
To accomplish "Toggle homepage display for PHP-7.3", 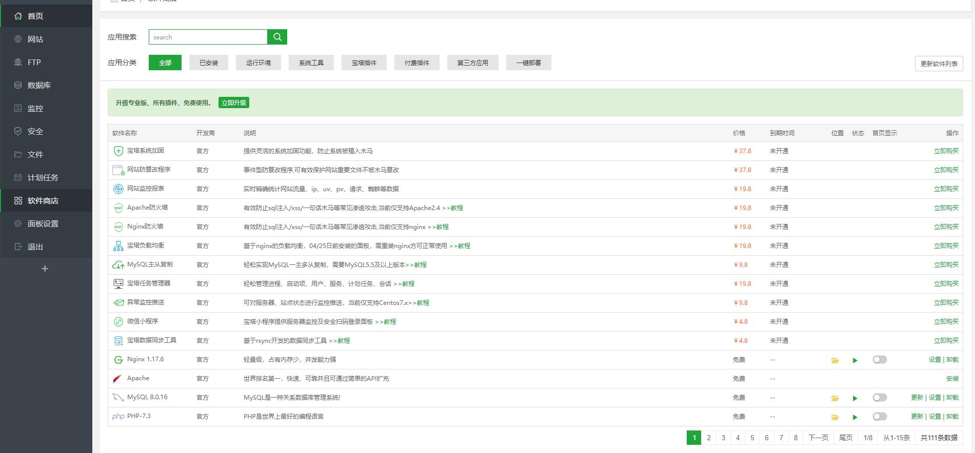I will tap(880, 417).
